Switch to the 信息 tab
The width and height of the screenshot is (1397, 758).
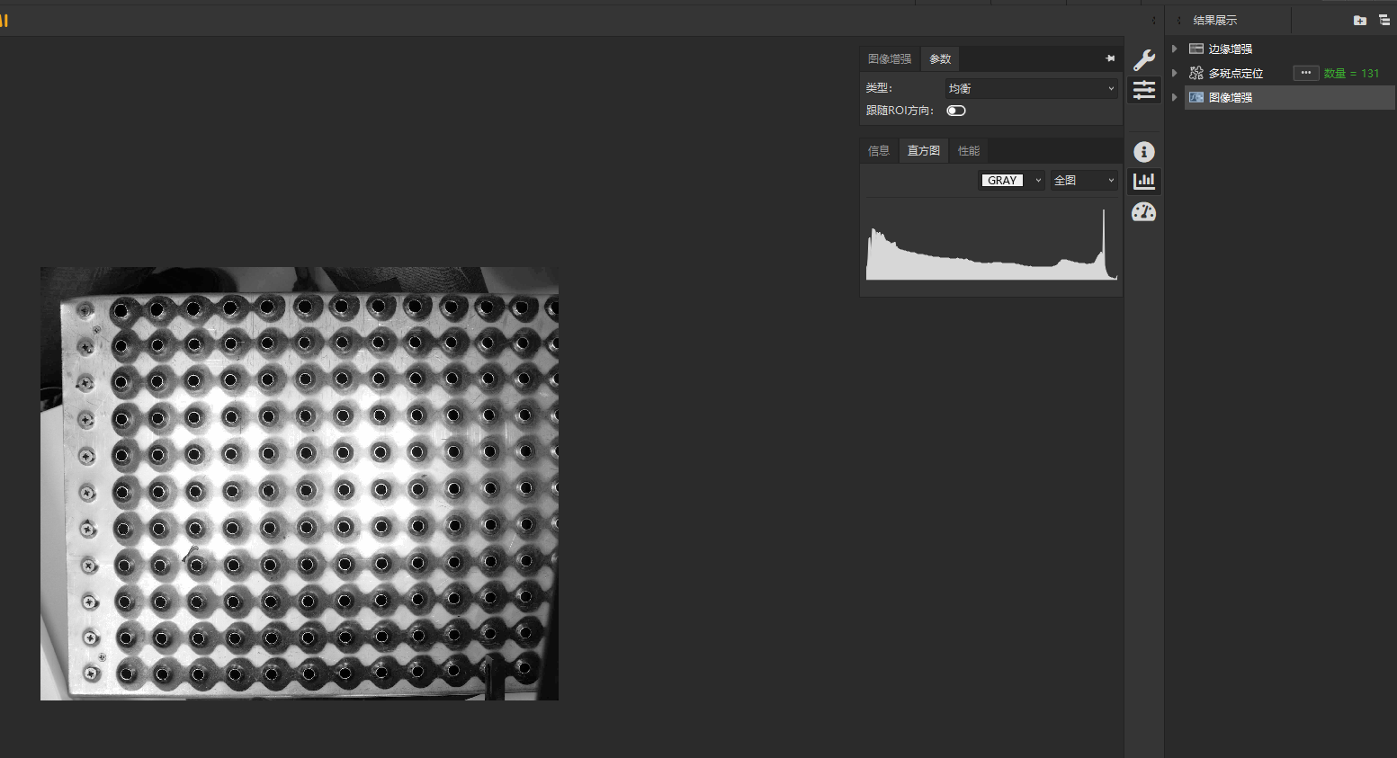(879, 151)
